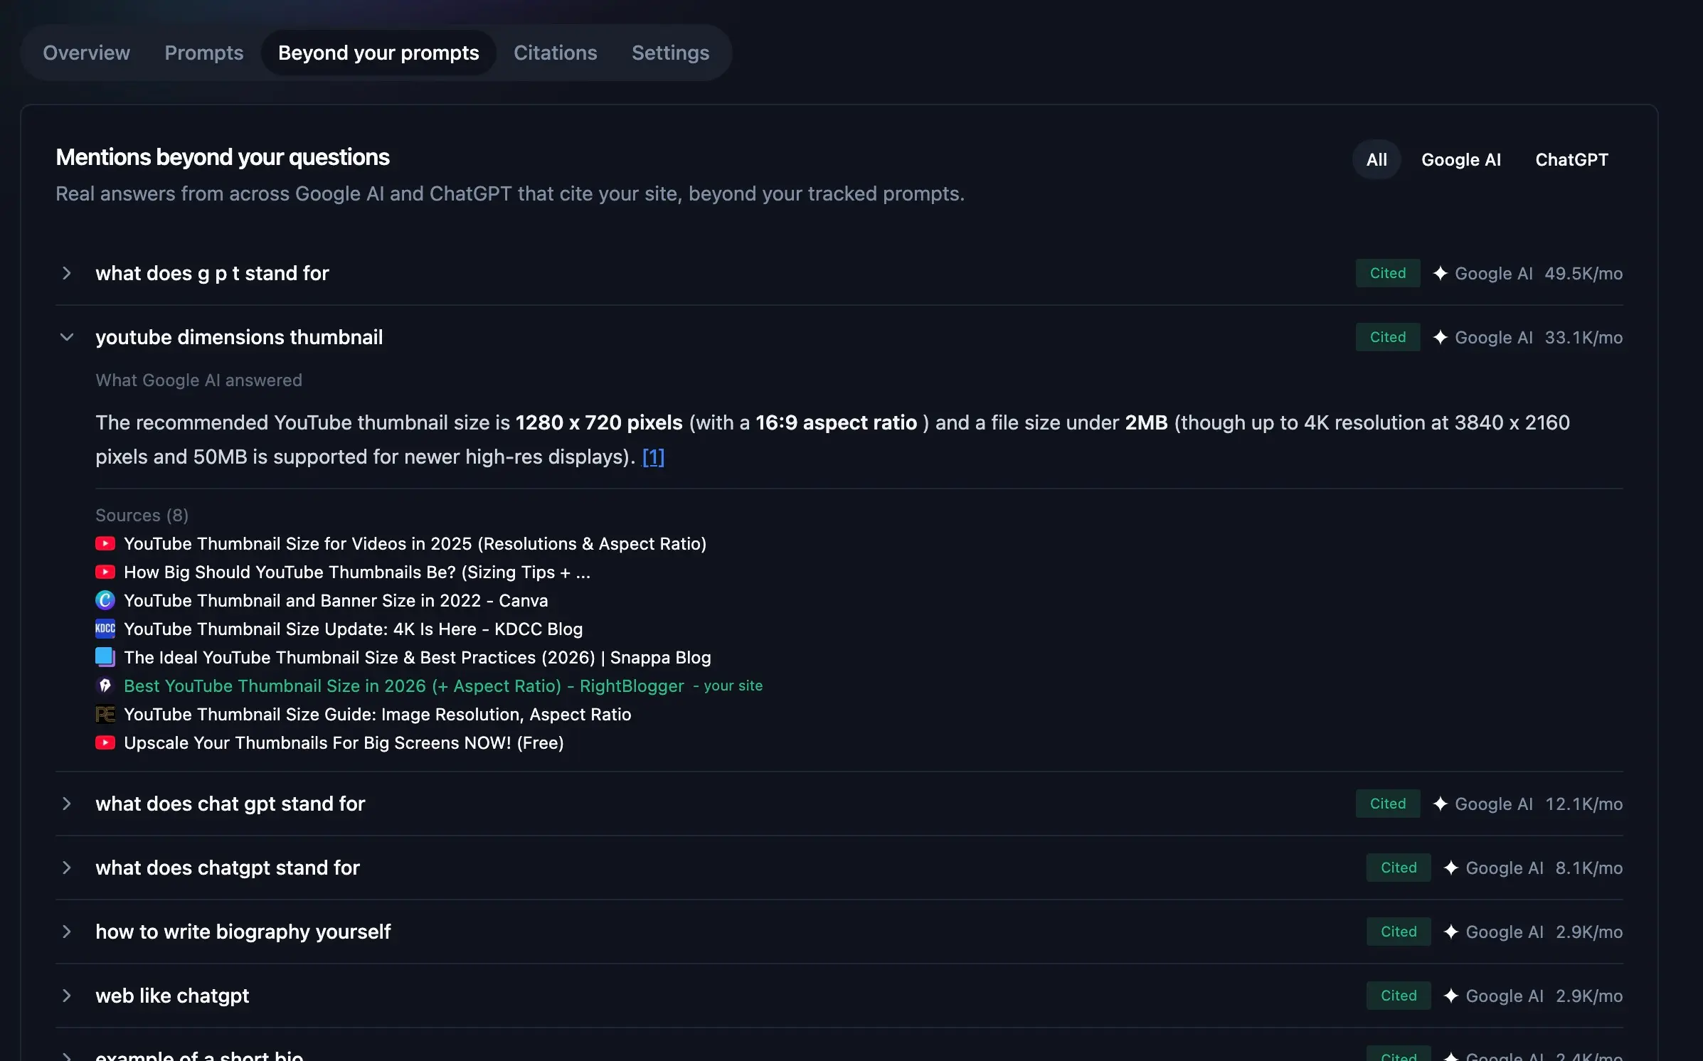Click the PE favicon beside Size Guide source
The image size is (1703, 1061).
pyautogui.click(x=105, y=714)
